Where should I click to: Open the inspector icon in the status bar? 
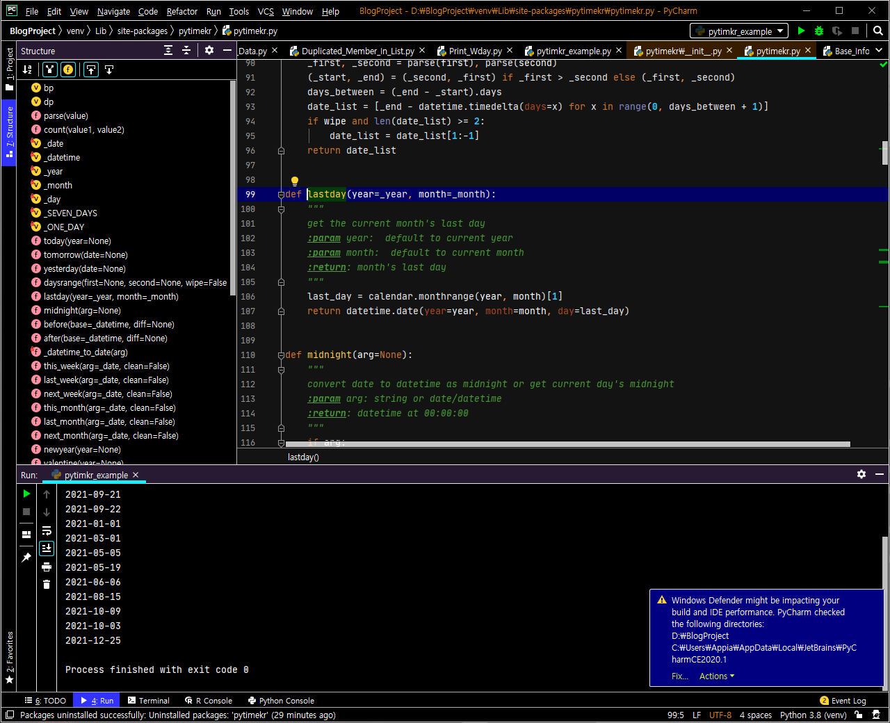coord(877,715)
